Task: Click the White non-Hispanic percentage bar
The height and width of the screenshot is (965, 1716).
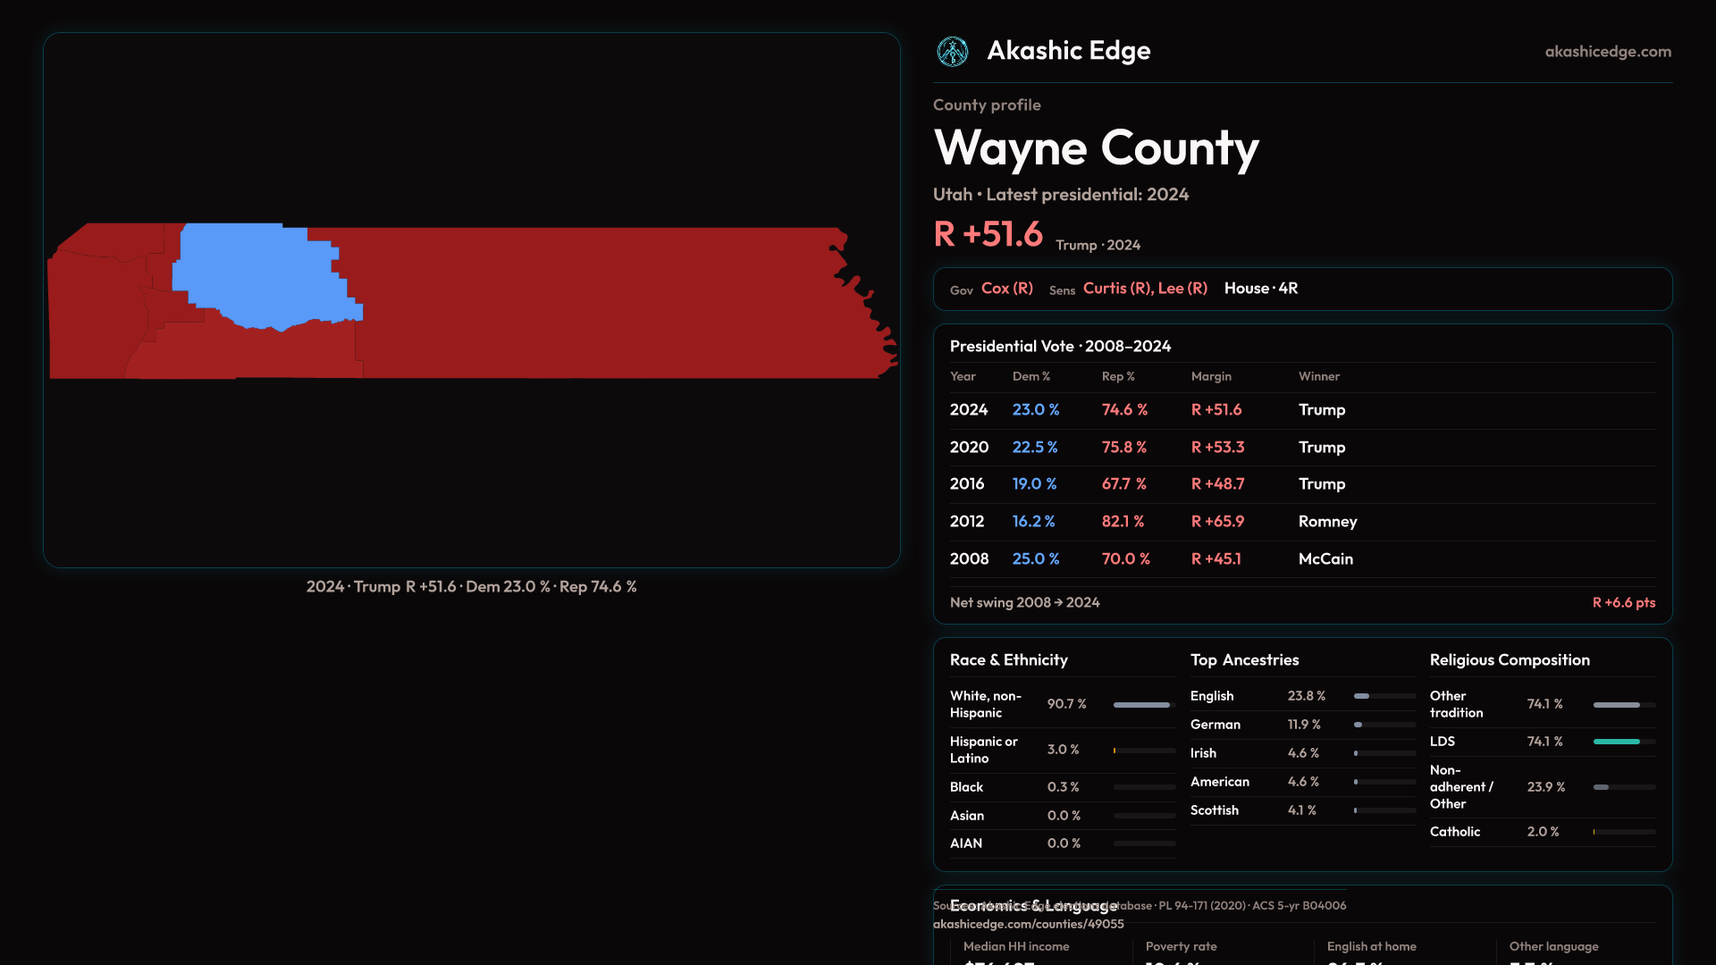Action: [x=1141, y=705]
